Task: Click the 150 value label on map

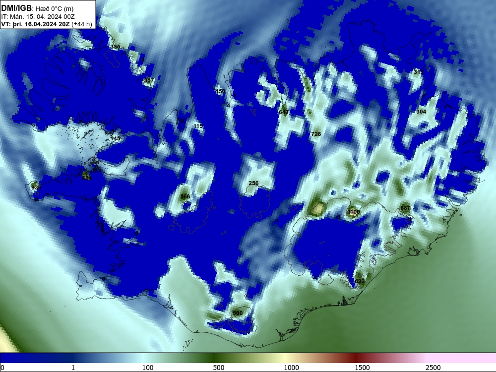Action: coord(220,91)
